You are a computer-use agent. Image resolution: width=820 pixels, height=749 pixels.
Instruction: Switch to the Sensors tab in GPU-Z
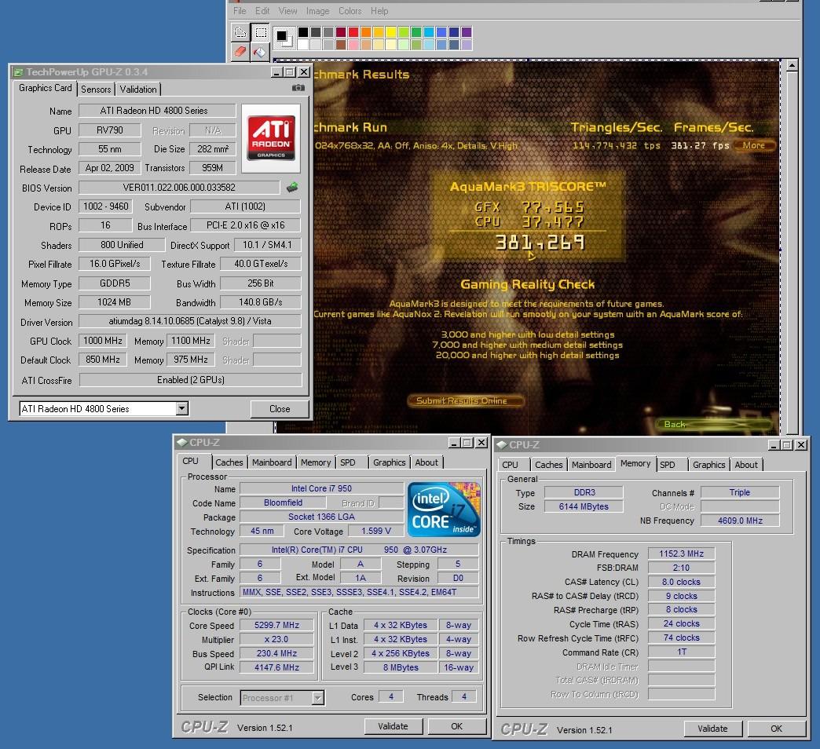point(97,90)
